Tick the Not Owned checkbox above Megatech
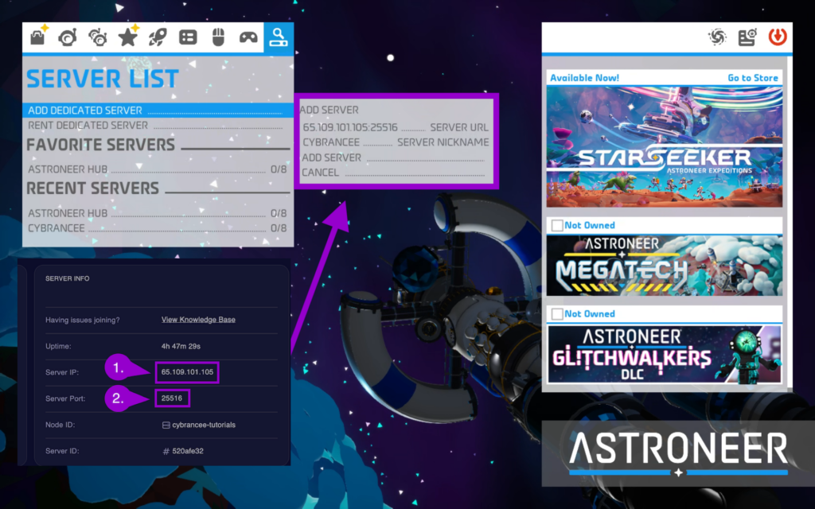The image size is (815, 509). pos(556,225)
